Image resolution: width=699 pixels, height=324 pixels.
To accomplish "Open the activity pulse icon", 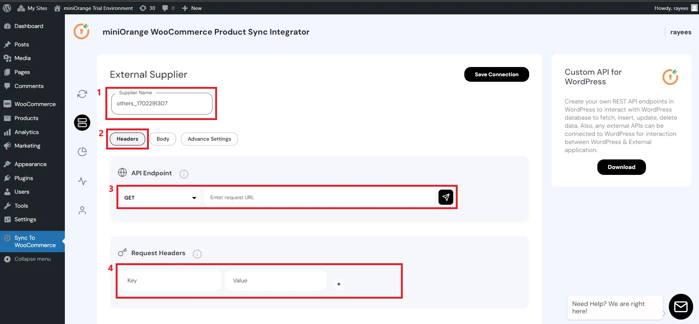I will (x=82, y=181).
